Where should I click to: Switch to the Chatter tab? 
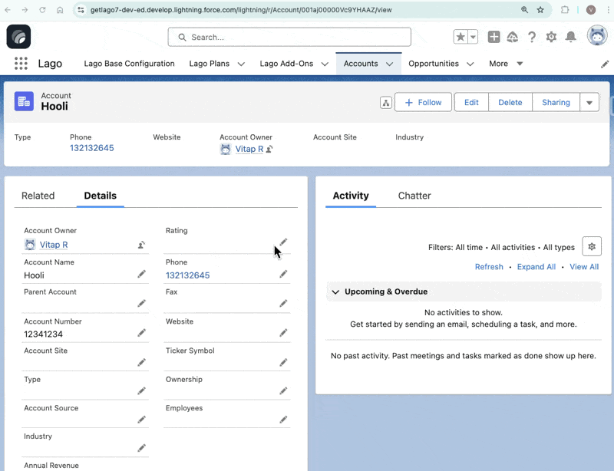coord(414,196)
